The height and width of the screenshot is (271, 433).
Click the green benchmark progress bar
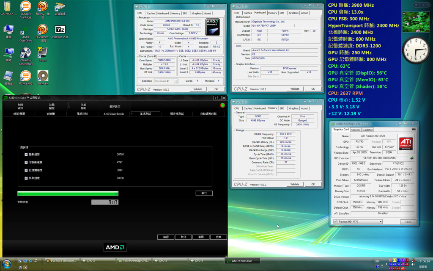click(x=68, y=193)
